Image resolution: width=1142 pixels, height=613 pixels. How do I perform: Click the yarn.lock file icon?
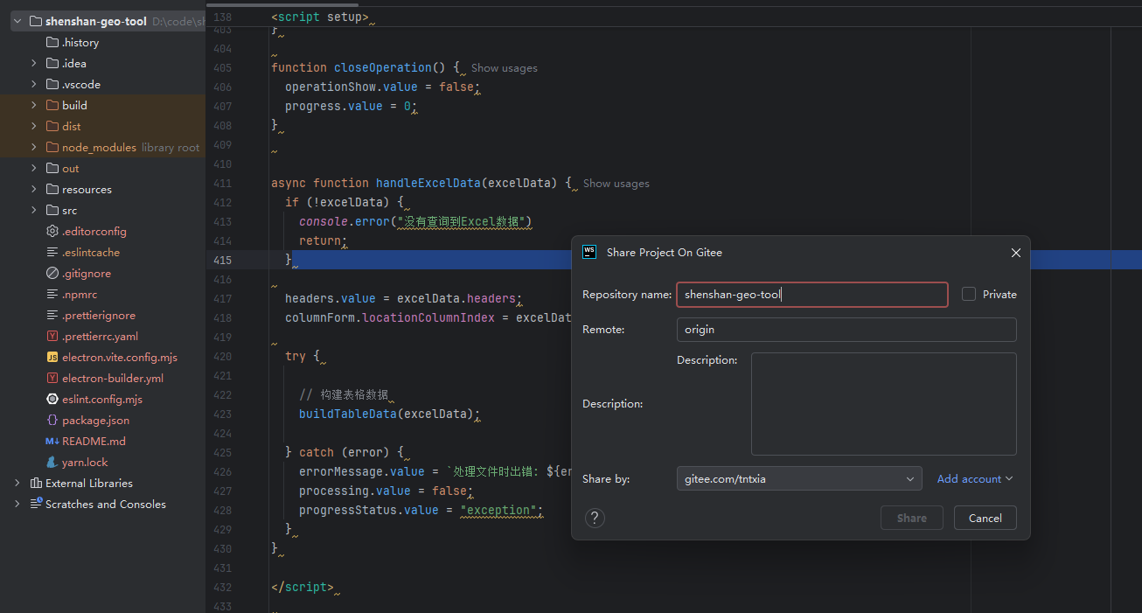tap(52, 463)
